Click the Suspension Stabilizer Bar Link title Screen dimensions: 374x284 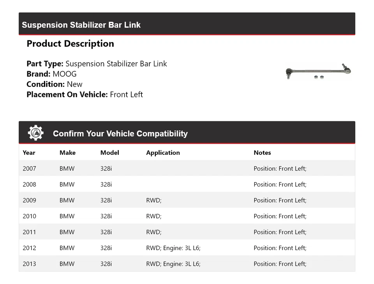81,25
